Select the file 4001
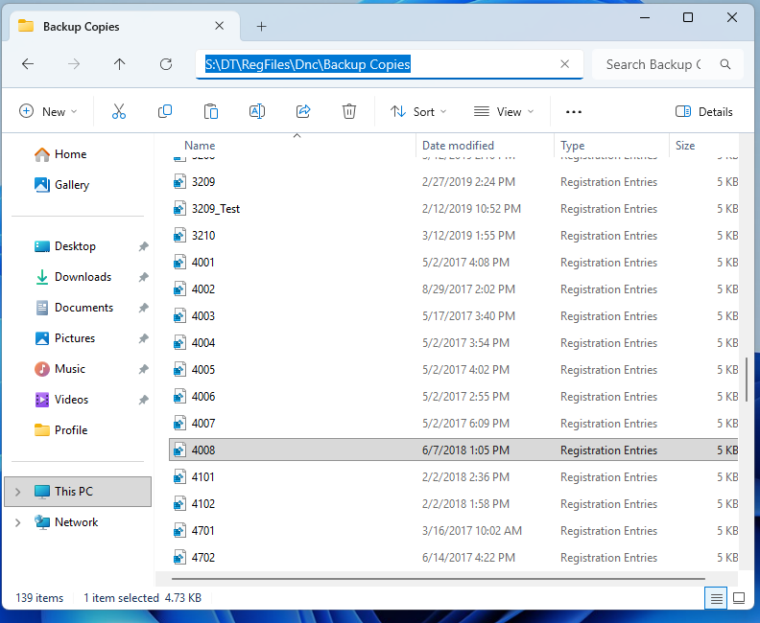 tap(202, 263)
